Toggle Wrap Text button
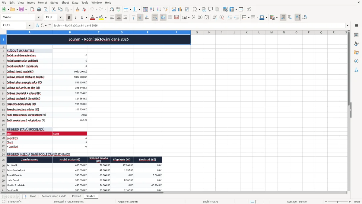The width and height of the screenshot is (362, 204). (x=155, y=18)
